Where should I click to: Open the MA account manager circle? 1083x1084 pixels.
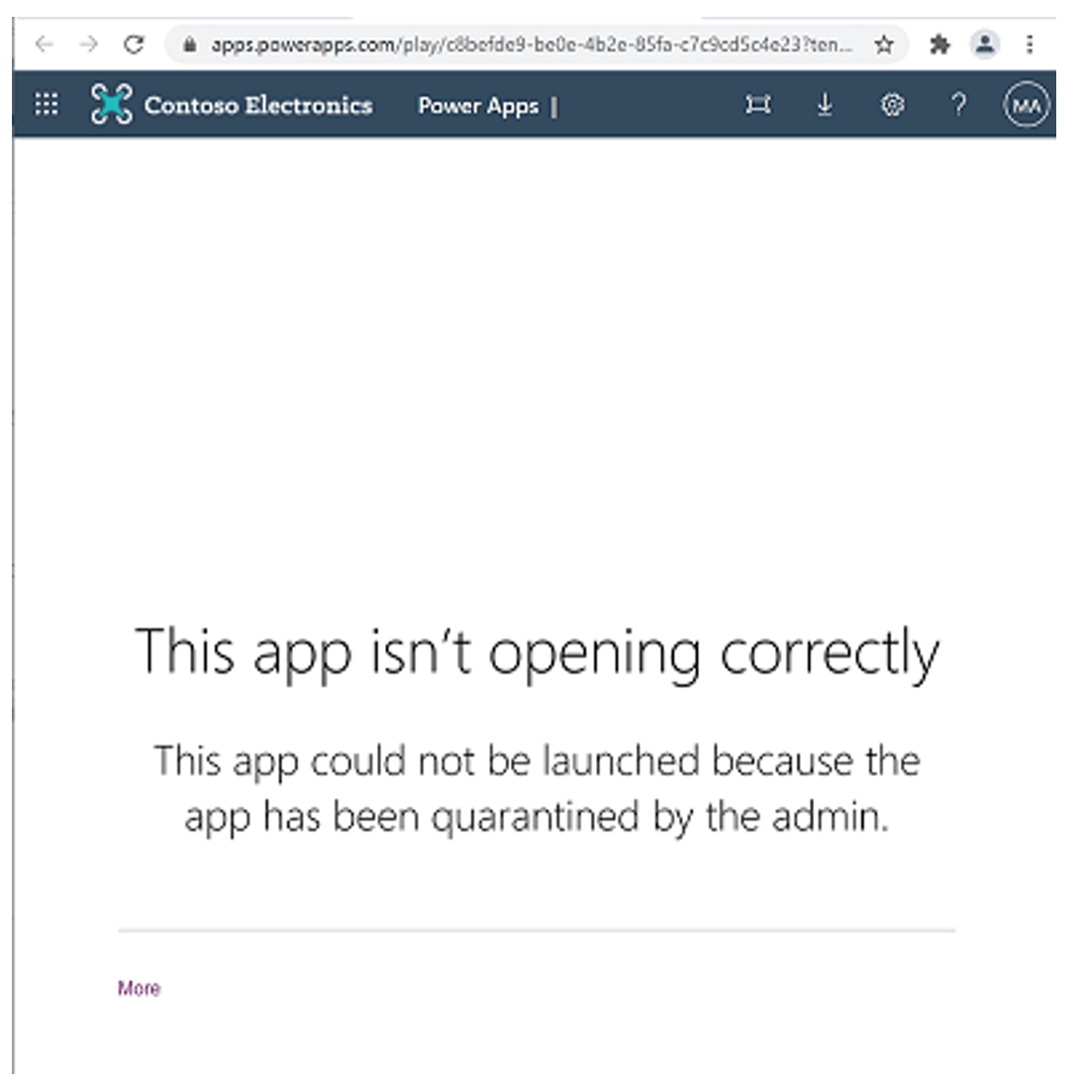[1027, 105]
